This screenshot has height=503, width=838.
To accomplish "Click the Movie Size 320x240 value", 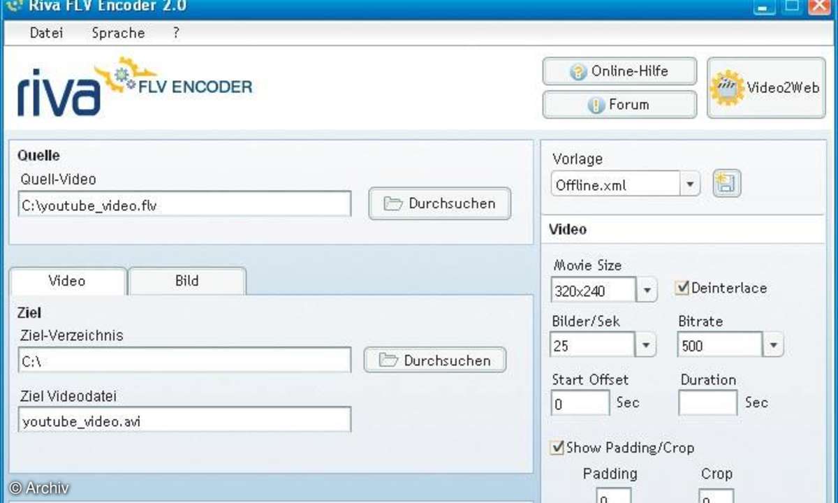I will coord(594,290).
